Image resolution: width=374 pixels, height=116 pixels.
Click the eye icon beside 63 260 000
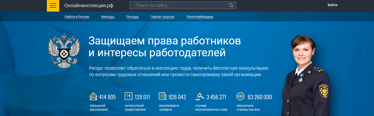pos(240,96)
